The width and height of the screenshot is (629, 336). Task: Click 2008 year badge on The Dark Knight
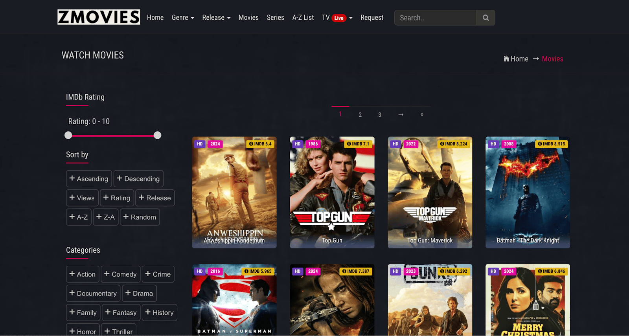point(509,144)
